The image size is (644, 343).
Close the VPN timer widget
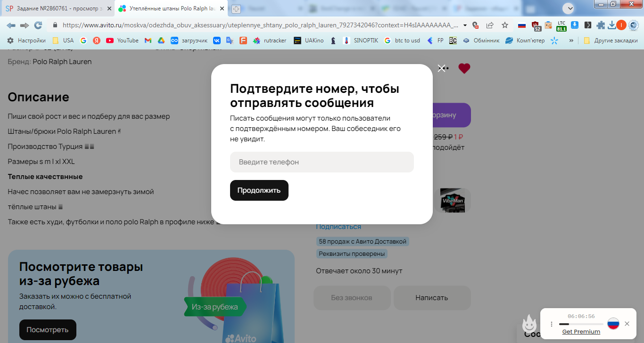[627, 324]
